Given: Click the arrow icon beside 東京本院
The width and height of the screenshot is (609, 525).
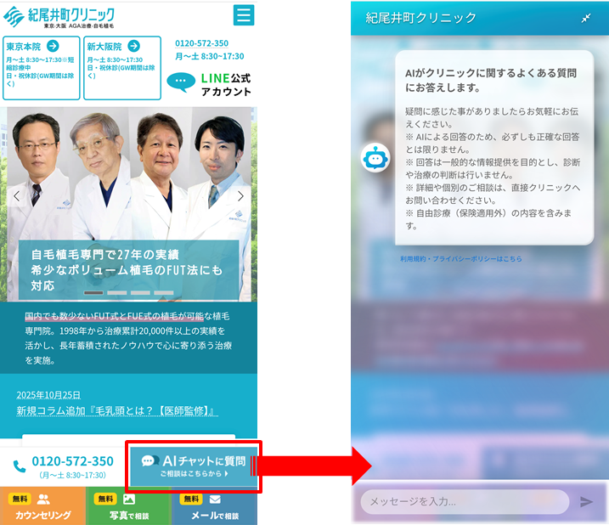Looking at the screenshot, I should coord(53,46).
